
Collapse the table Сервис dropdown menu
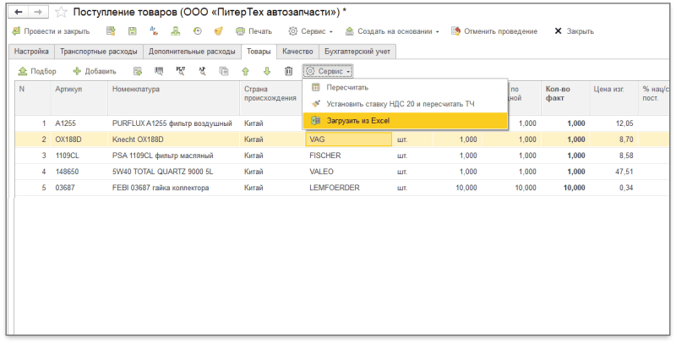click(328, 72)
